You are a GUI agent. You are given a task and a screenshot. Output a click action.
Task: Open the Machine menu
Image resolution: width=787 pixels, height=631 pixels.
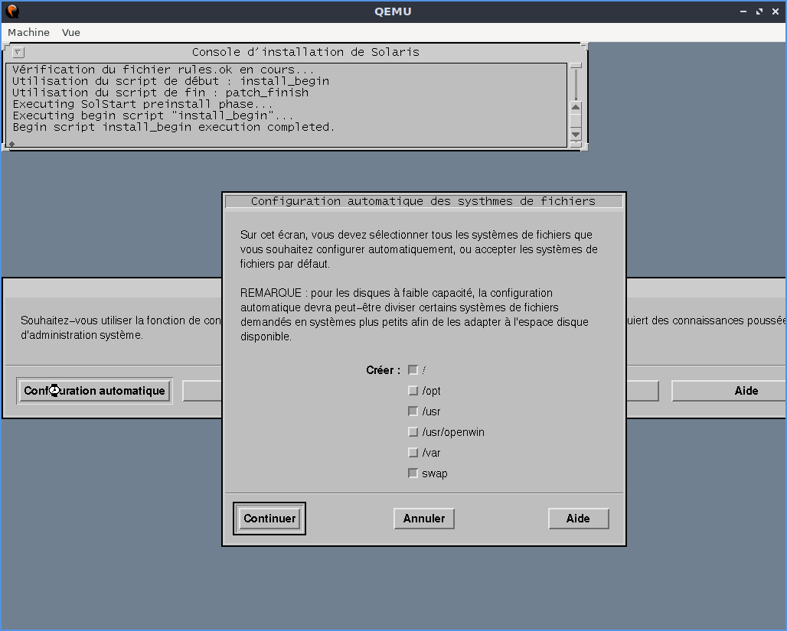[x=28, y=33]
